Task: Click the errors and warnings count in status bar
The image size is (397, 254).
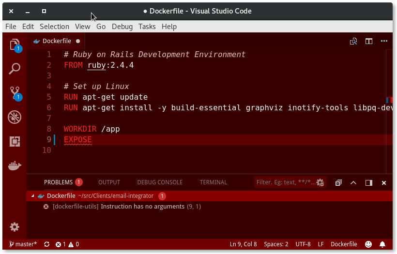Action: [67, 244]
